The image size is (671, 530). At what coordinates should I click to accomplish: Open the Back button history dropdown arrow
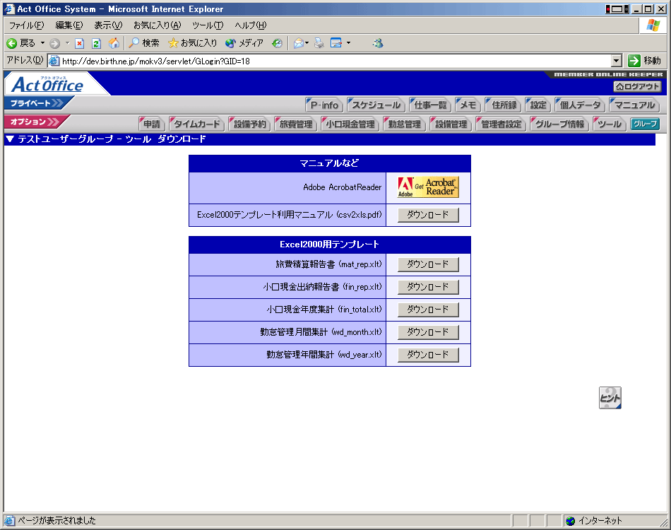[42, 43]
